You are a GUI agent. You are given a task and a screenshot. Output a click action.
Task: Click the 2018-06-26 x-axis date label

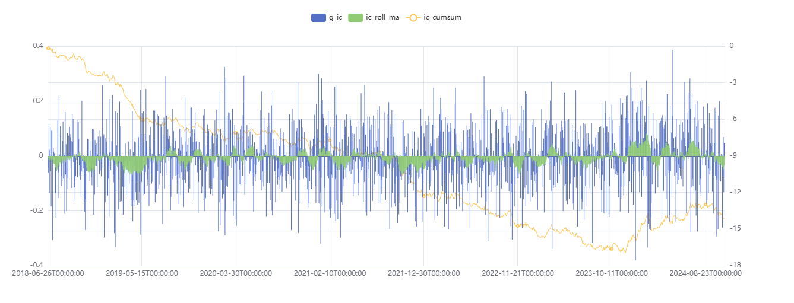(48, 273)
